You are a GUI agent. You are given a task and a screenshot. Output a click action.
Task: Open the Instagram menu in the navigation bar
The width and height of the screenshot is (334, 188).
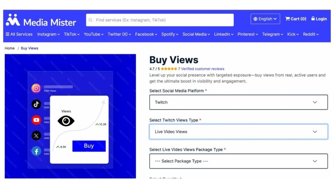pos(48,34)
